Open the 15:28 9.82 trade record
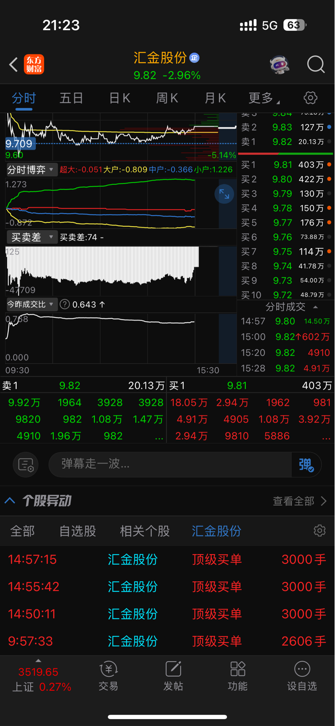Viewport: 335px width, 726px height. 286,368
